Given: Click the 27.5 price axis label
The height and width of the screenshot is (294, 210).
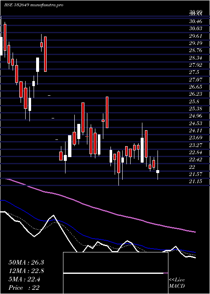Looking at the screenshot, I should 194,72.
